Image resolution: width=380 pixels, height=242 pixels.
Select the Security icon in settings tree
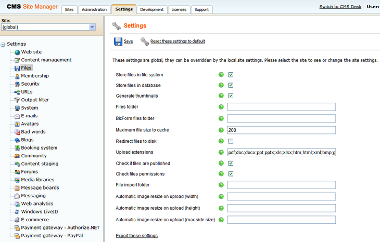[x=17, y=84]
